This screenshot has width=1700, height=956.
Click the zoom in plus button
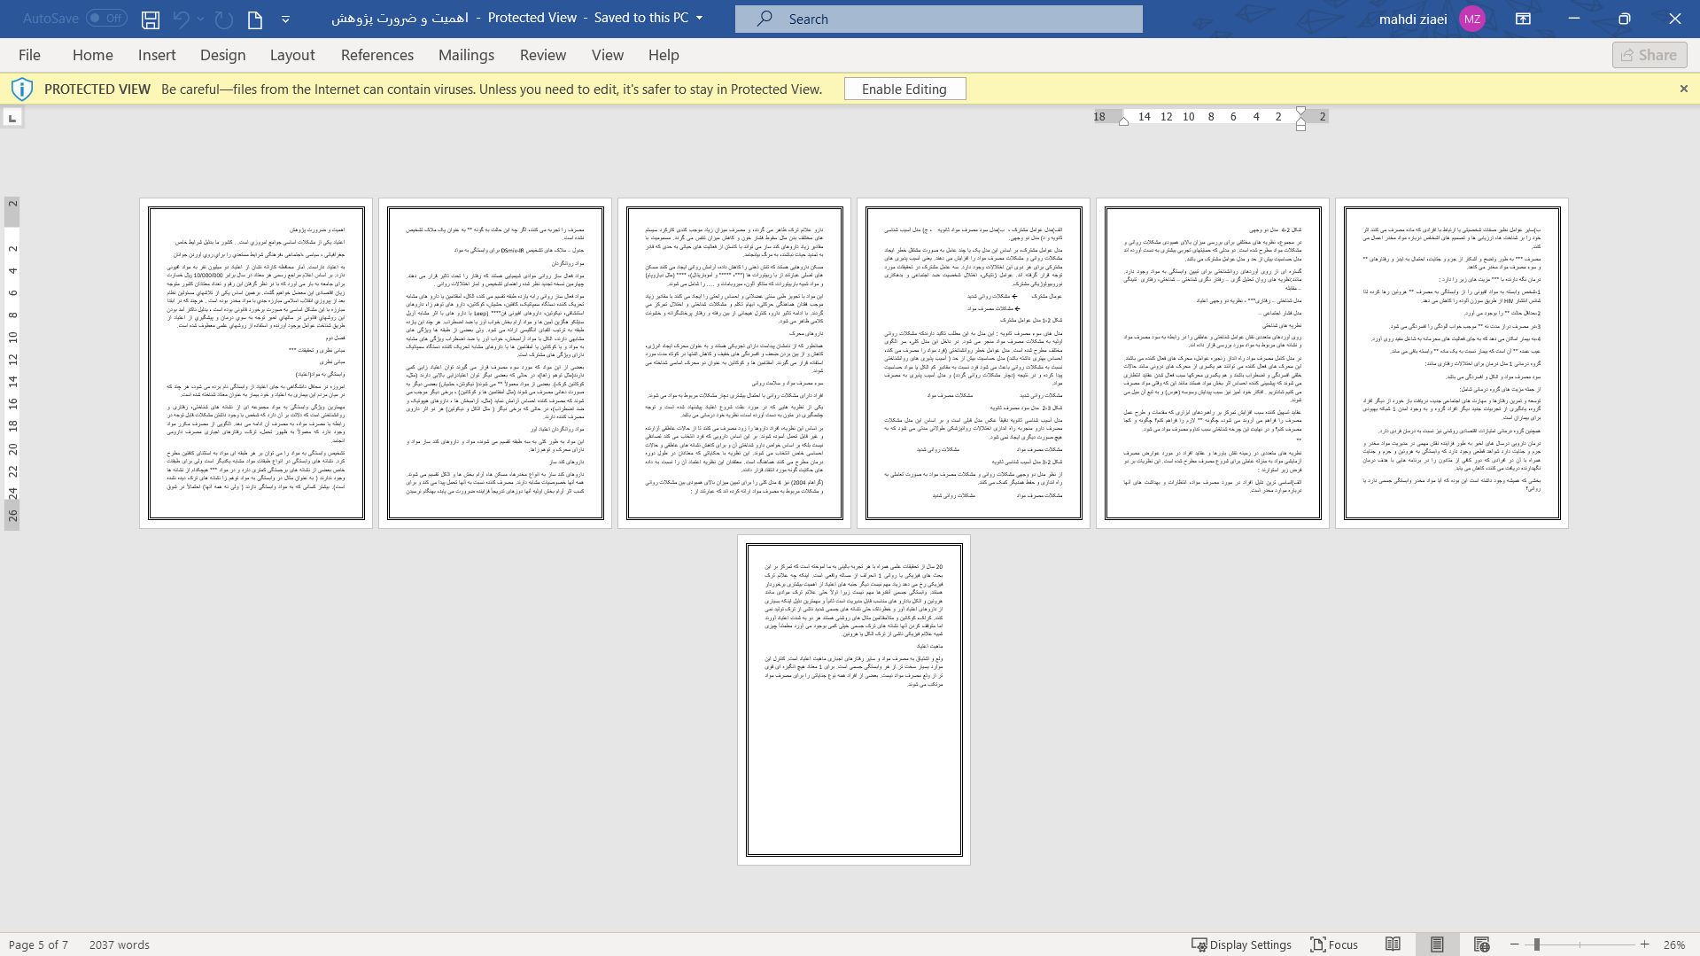1645,944
